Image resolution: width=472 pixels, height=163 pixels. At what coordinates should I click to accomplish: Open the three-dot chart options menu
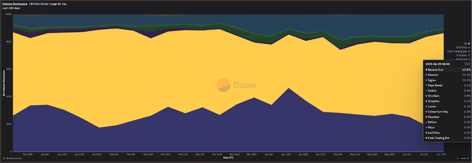(x=458, y=158)
